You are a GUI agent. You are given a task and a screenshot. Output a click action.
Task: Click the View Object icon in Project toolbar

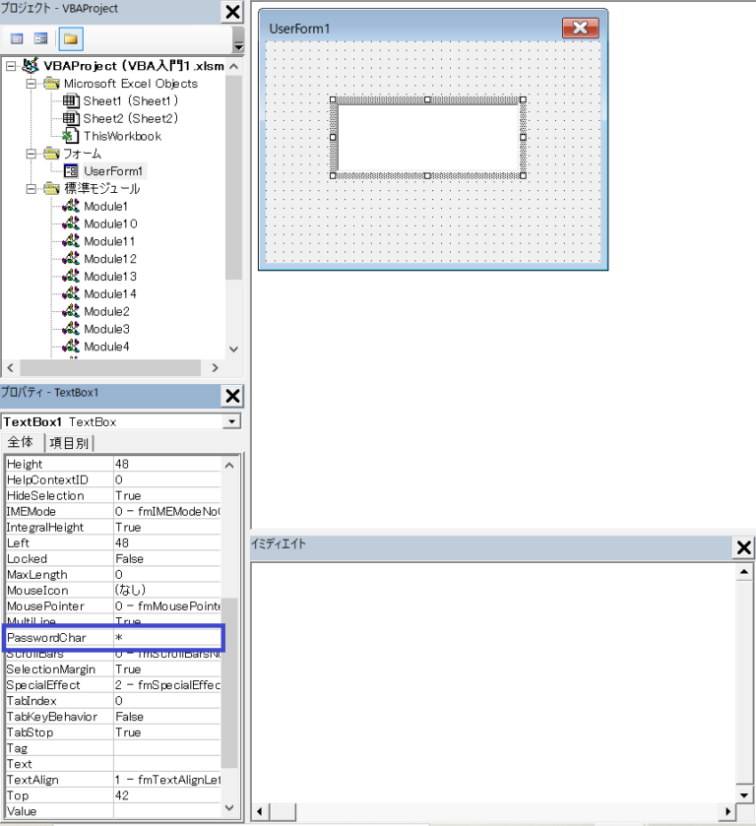point(40,38)
